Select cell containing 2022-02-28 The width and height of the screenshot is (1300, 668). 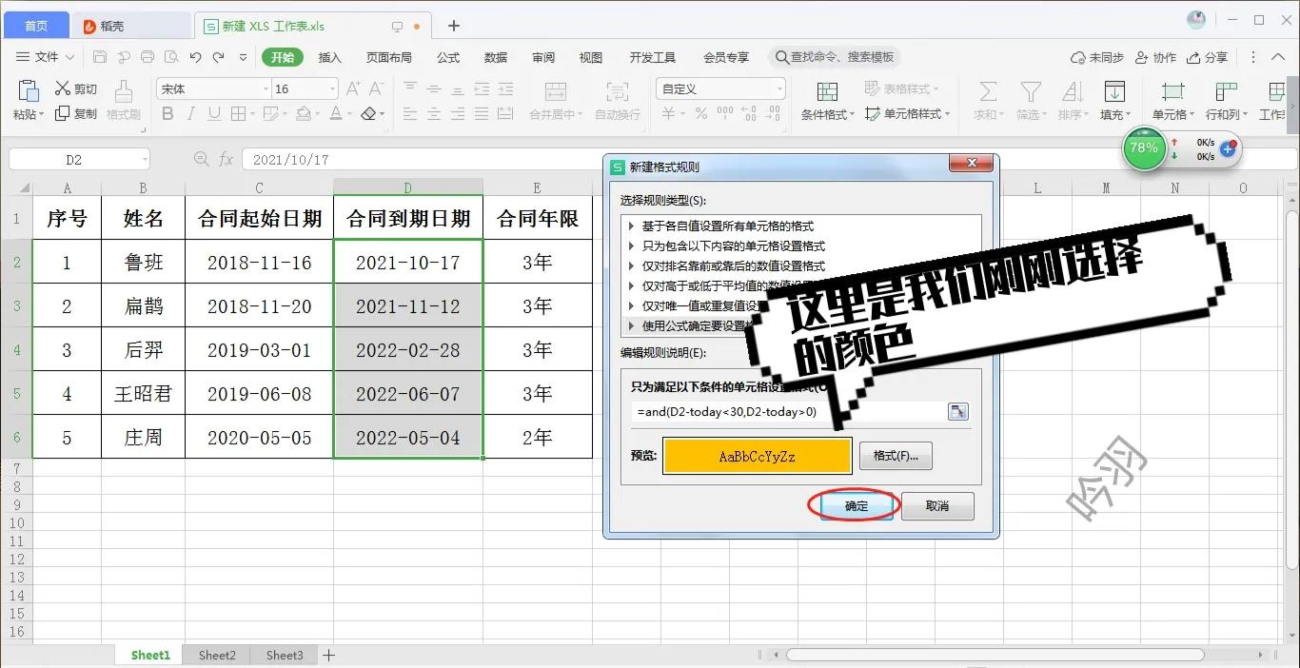(x=408, y=350)
